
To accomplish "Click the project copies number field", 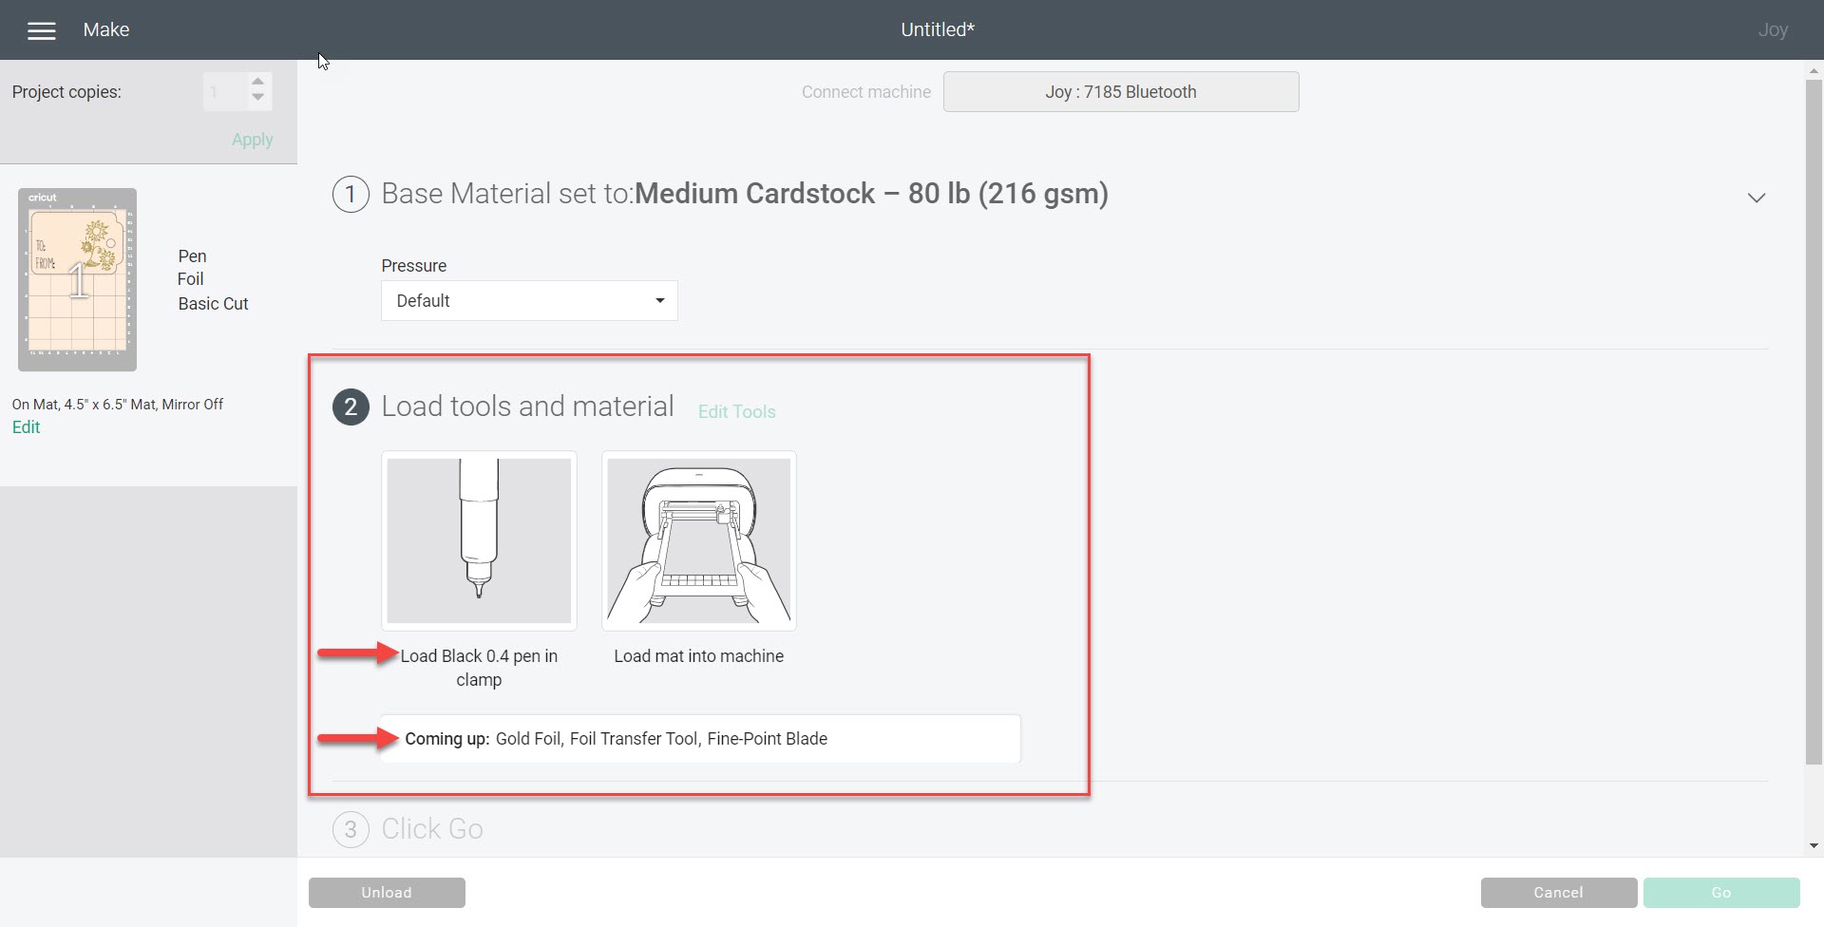I will 224,92.
